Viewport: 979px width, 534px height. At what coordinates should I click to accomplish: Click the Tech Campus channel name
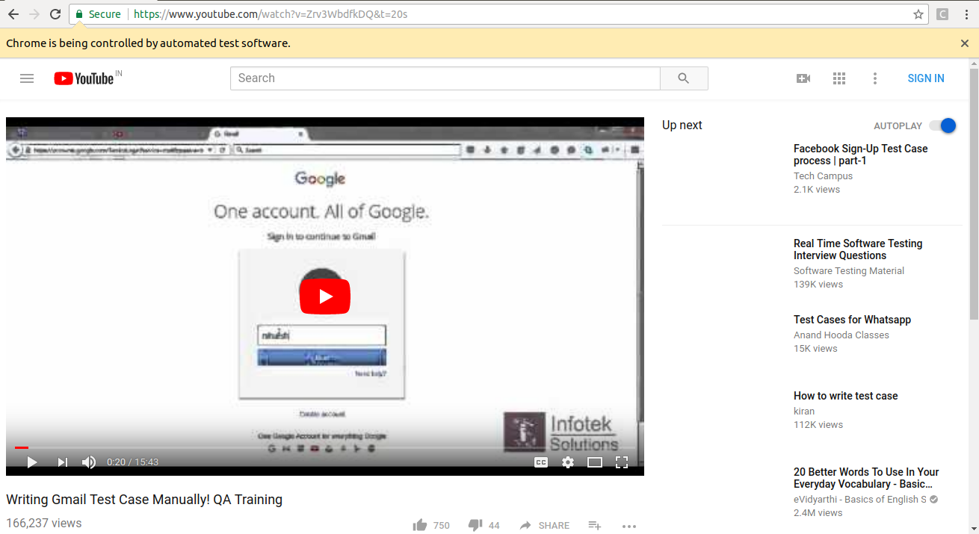[823, 176]
